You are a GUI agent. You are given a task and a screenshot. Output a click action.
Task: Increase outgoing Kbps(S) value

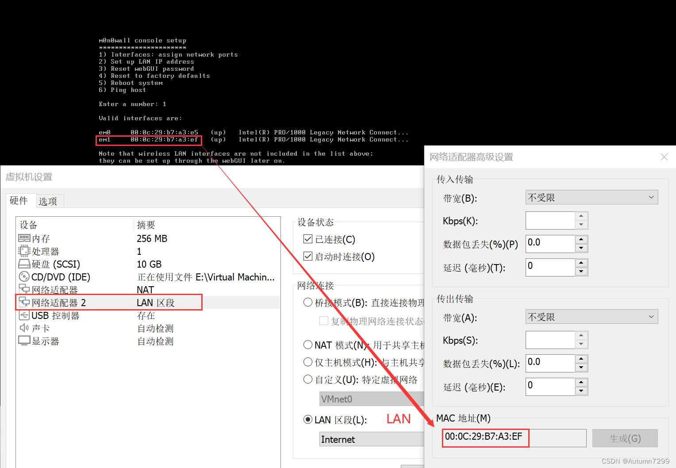[x=581, y=336]
